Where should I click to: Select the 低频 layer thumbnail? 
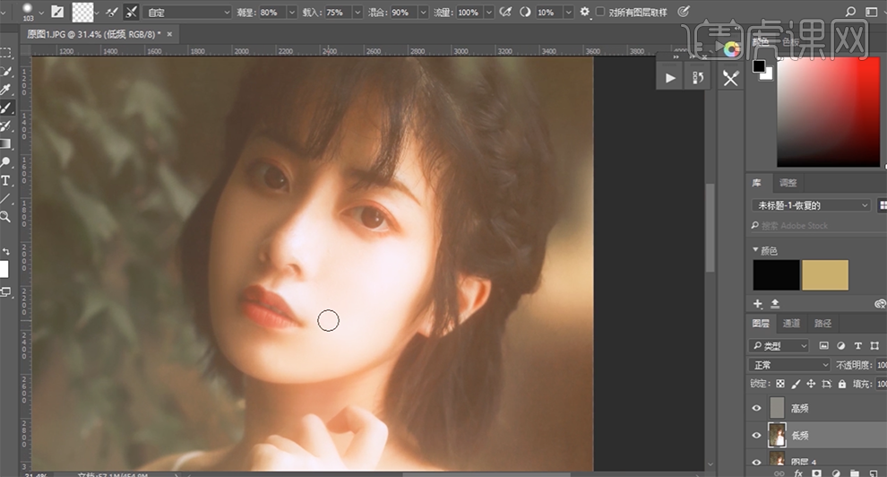pyautogui.click(x=777, y=436)
